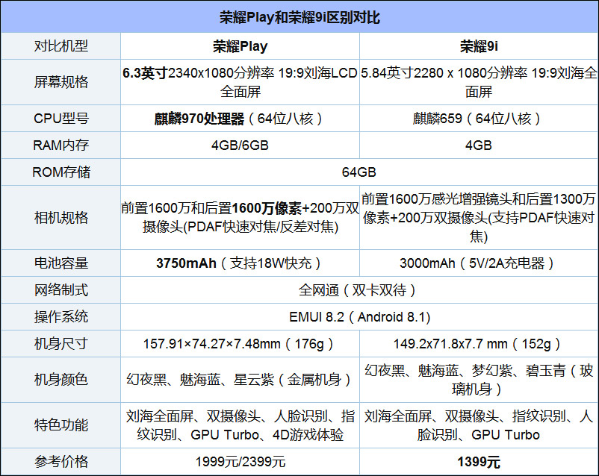Click the 荣耀9i features cell ending GPU Turbo
599x476 pixels.
pyautogui.click(x=479, y=425)
